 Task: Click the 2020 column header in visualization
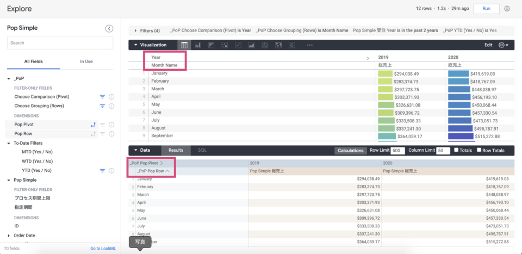tap(453, 58)
